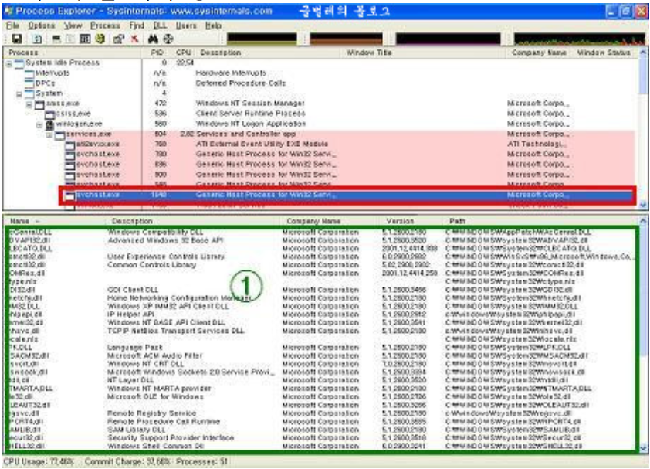Sort by the PID column header

[157, 53]
